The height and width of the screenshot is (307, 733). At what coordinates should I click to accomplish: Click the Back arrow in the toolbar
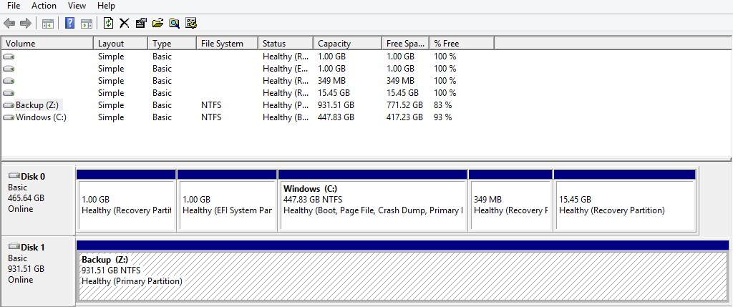pos(9,23)
